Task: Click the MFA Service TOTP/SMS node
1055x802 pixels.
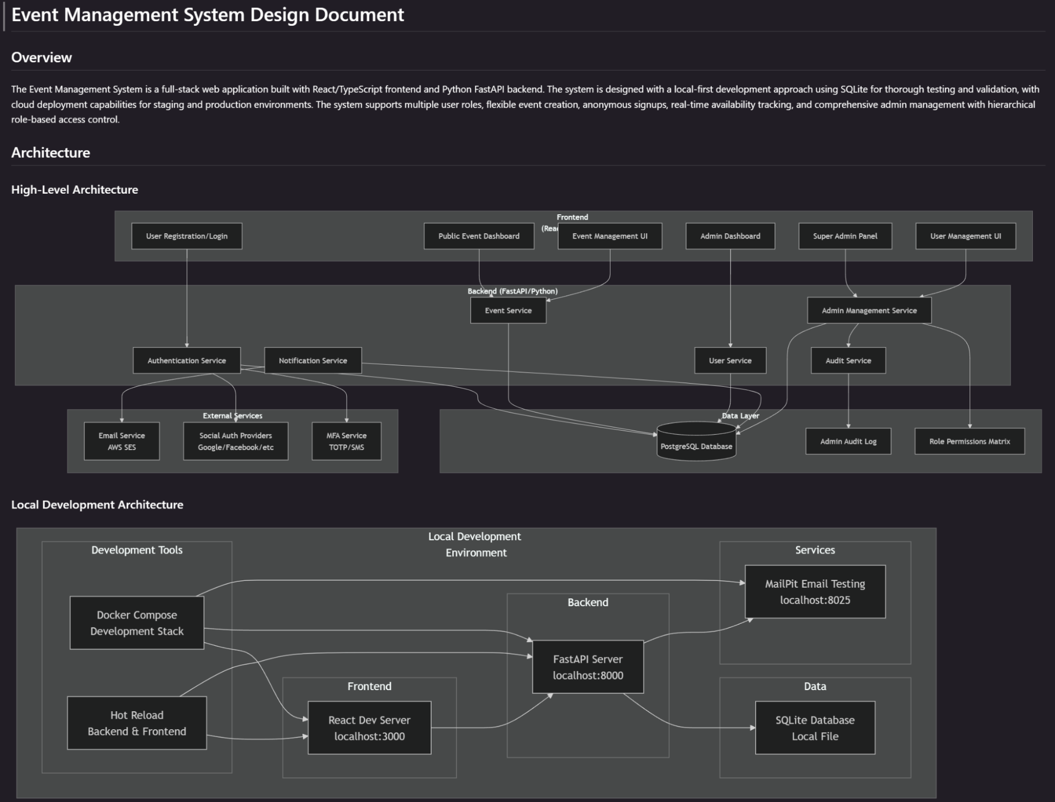Action: click(x=346, y=441)
